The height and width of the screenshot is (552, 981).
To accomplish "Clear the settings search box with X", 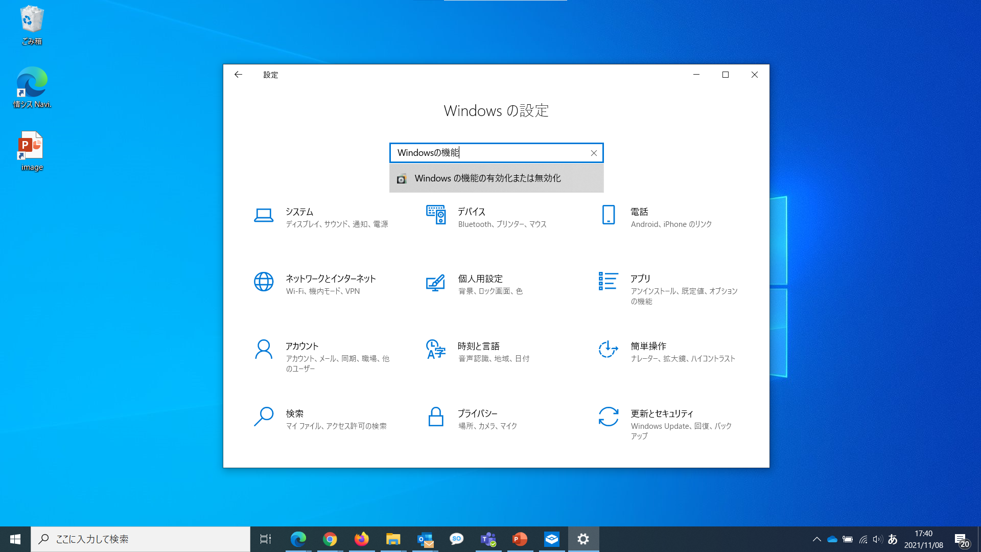I will (594, 153).
